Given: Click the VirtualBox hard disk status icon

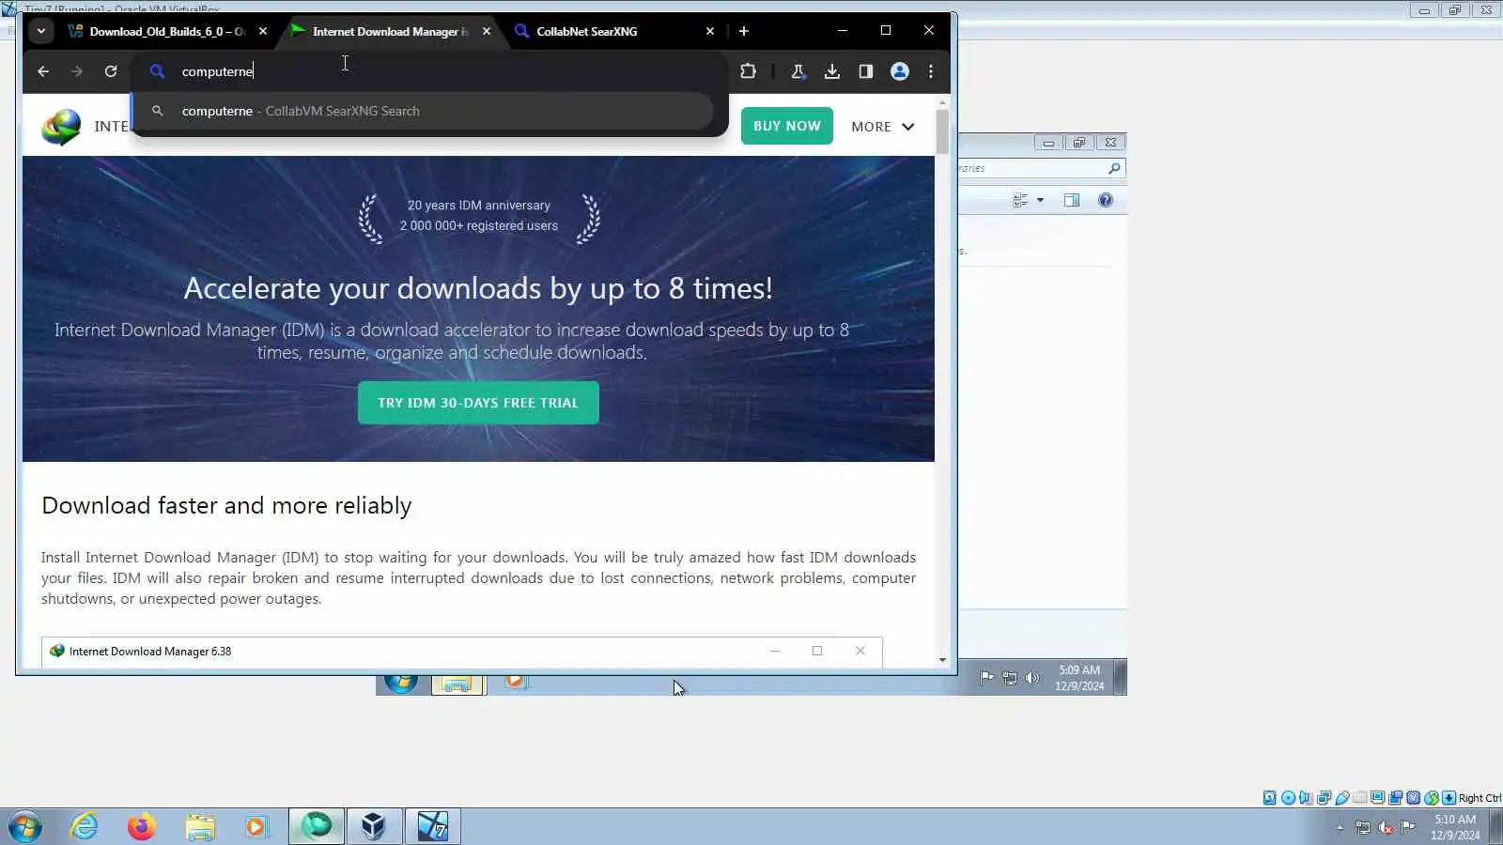Looking at the screenshot, I should click(x=1270, y=798).
